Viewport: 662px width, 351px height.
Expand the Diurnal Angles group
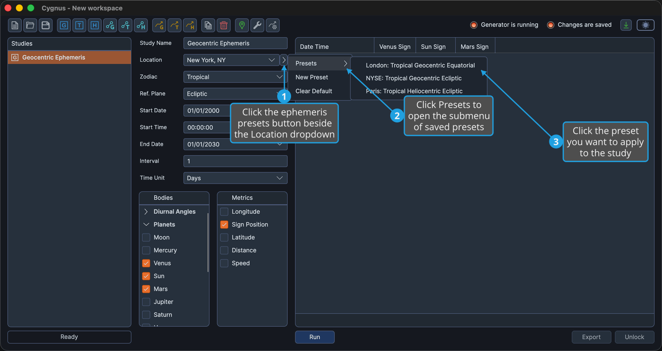[x=146, y=212]
